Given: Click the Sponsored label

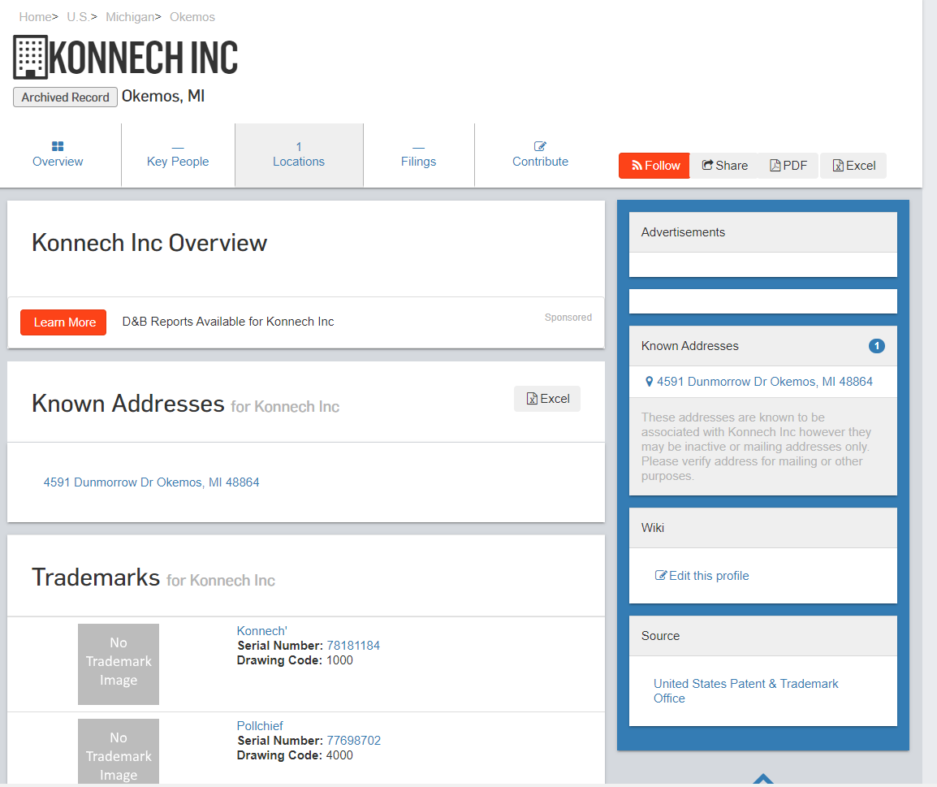Looking at the screenshot, I should 568,318.
